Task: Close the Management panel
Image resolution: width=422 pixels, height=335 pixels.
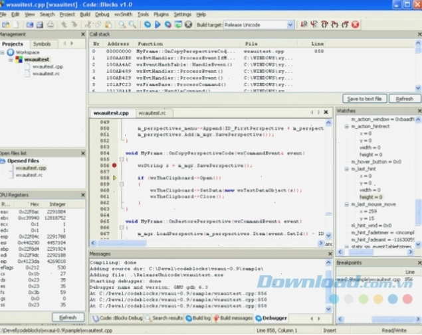Action: click(x=83, y=34)
